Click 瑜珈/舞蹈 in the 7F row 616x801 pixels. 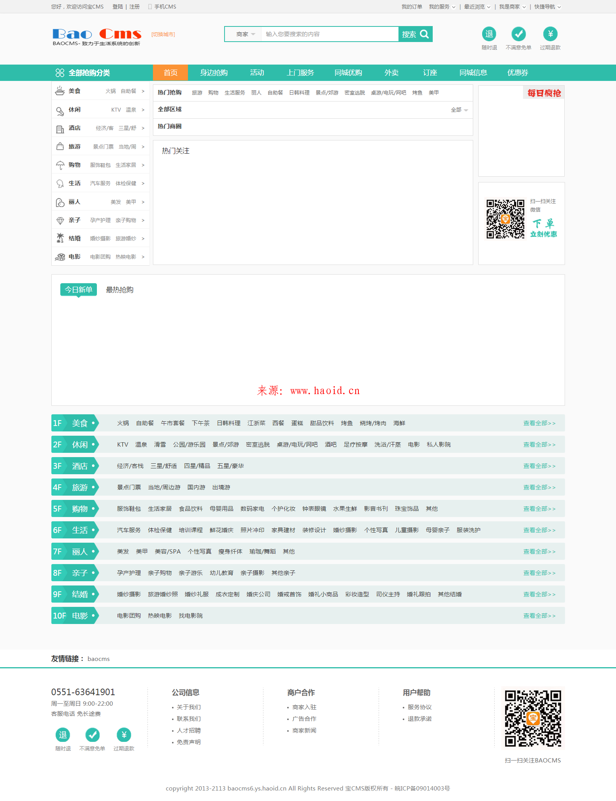point(262,552)
